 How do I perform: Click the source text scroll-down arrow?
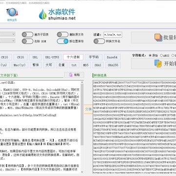click(82, 172)
